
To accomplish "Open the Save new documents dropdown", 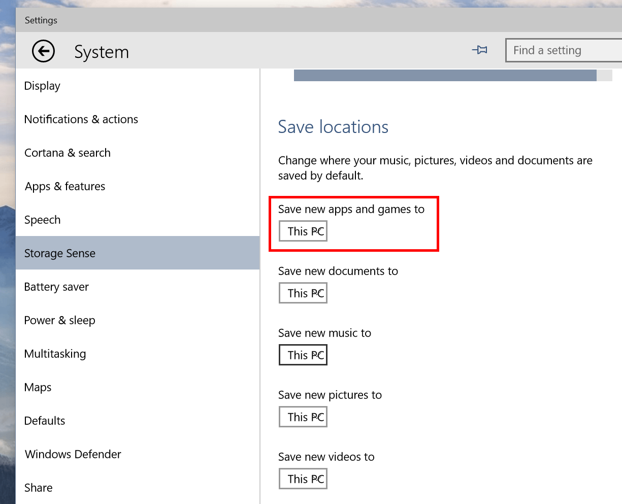I will tap(303, 293).
